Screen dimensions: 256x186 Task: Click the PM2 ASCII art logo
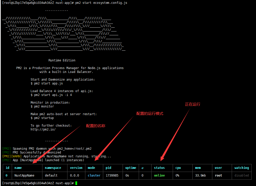click(64, 34)
